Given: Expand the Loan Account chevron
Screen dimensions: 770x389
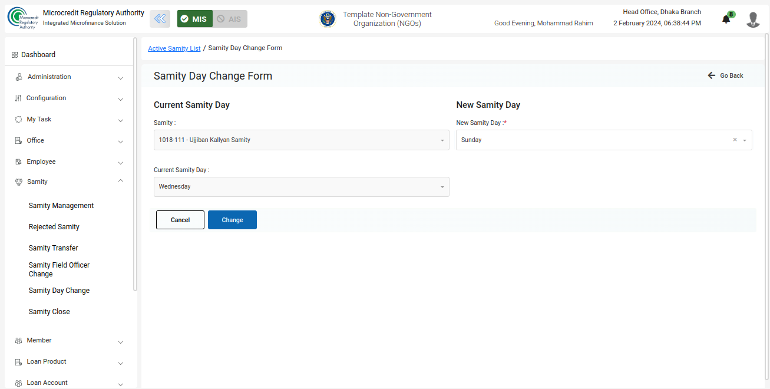Looking at the screenshot, I should (x=121, y=384).
